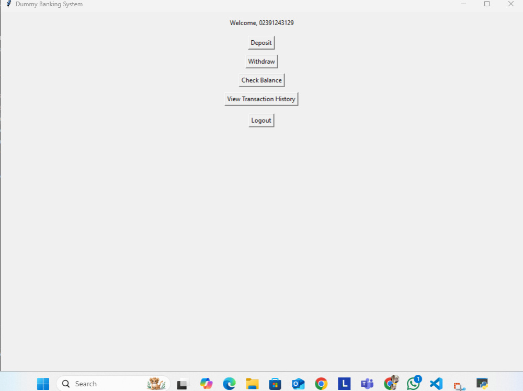Select Check Balance

pyautogui.click(x=261, y=80)
